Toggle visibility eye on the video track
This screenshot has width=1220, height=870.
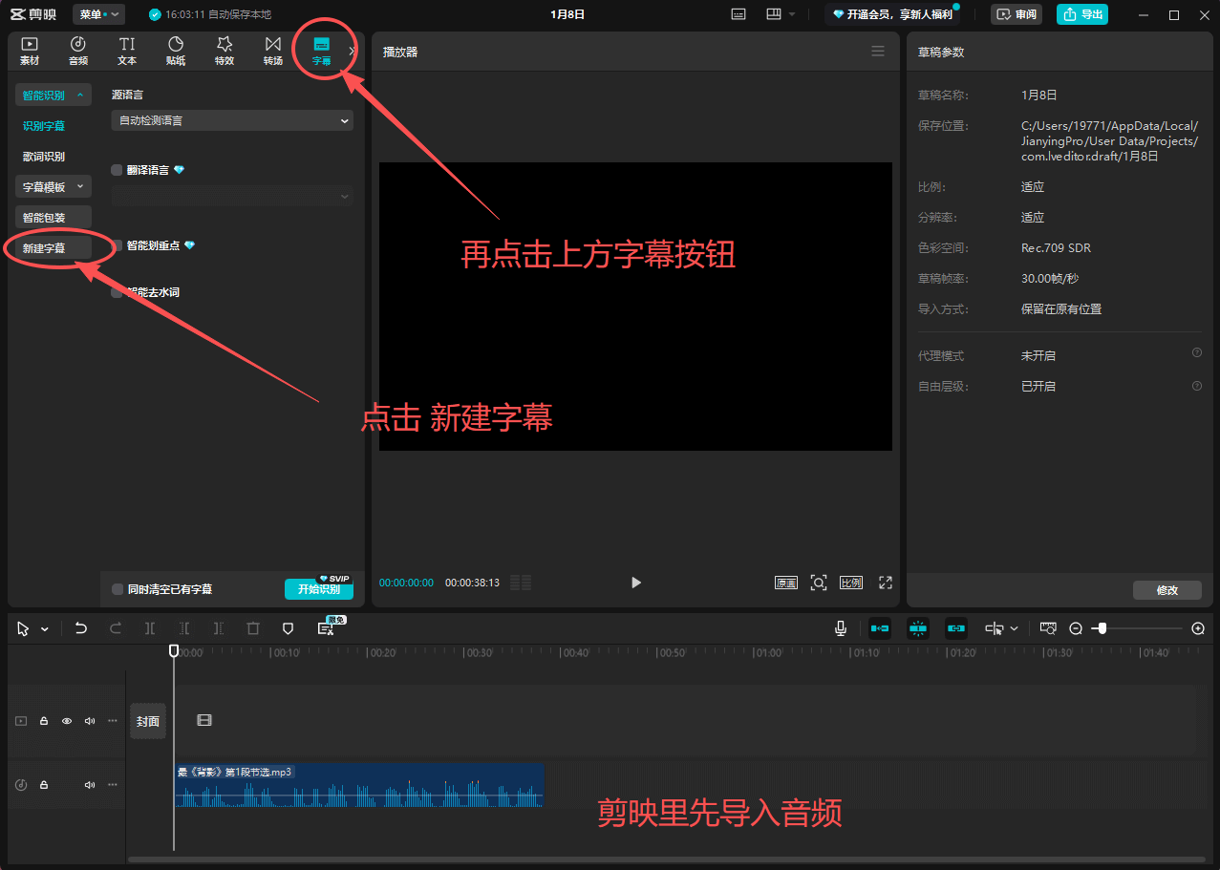pos(67,721)
